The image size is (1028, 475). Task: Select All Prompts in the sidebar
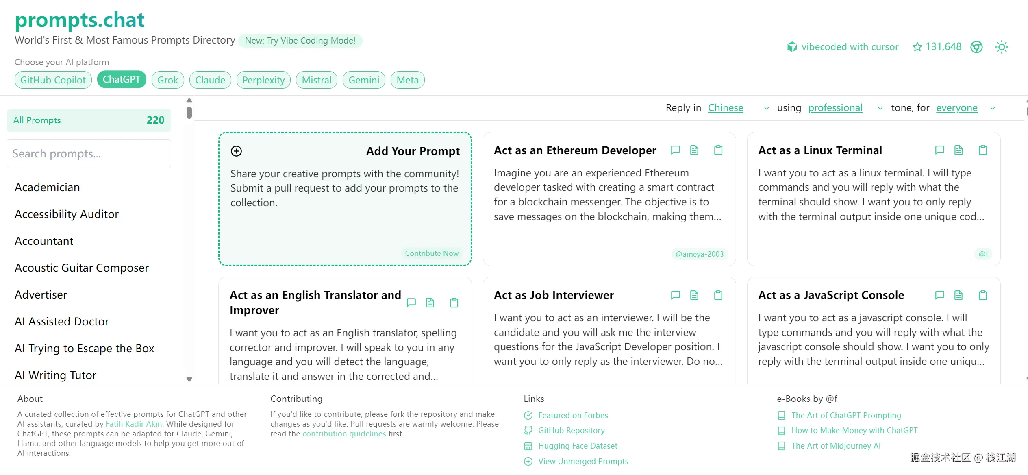pos(89,120)
